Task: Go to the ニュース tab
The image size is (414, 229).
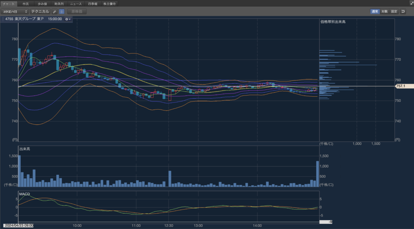Action: click(76, 4)
